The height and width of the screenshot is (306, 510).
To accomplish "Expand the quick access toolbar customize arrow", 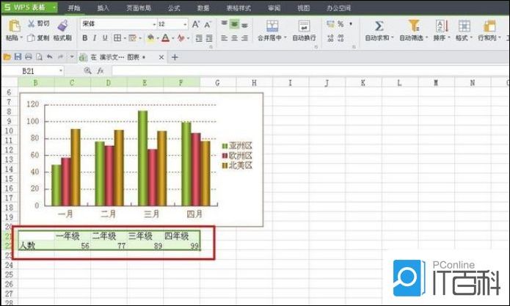I will [72, 57].
